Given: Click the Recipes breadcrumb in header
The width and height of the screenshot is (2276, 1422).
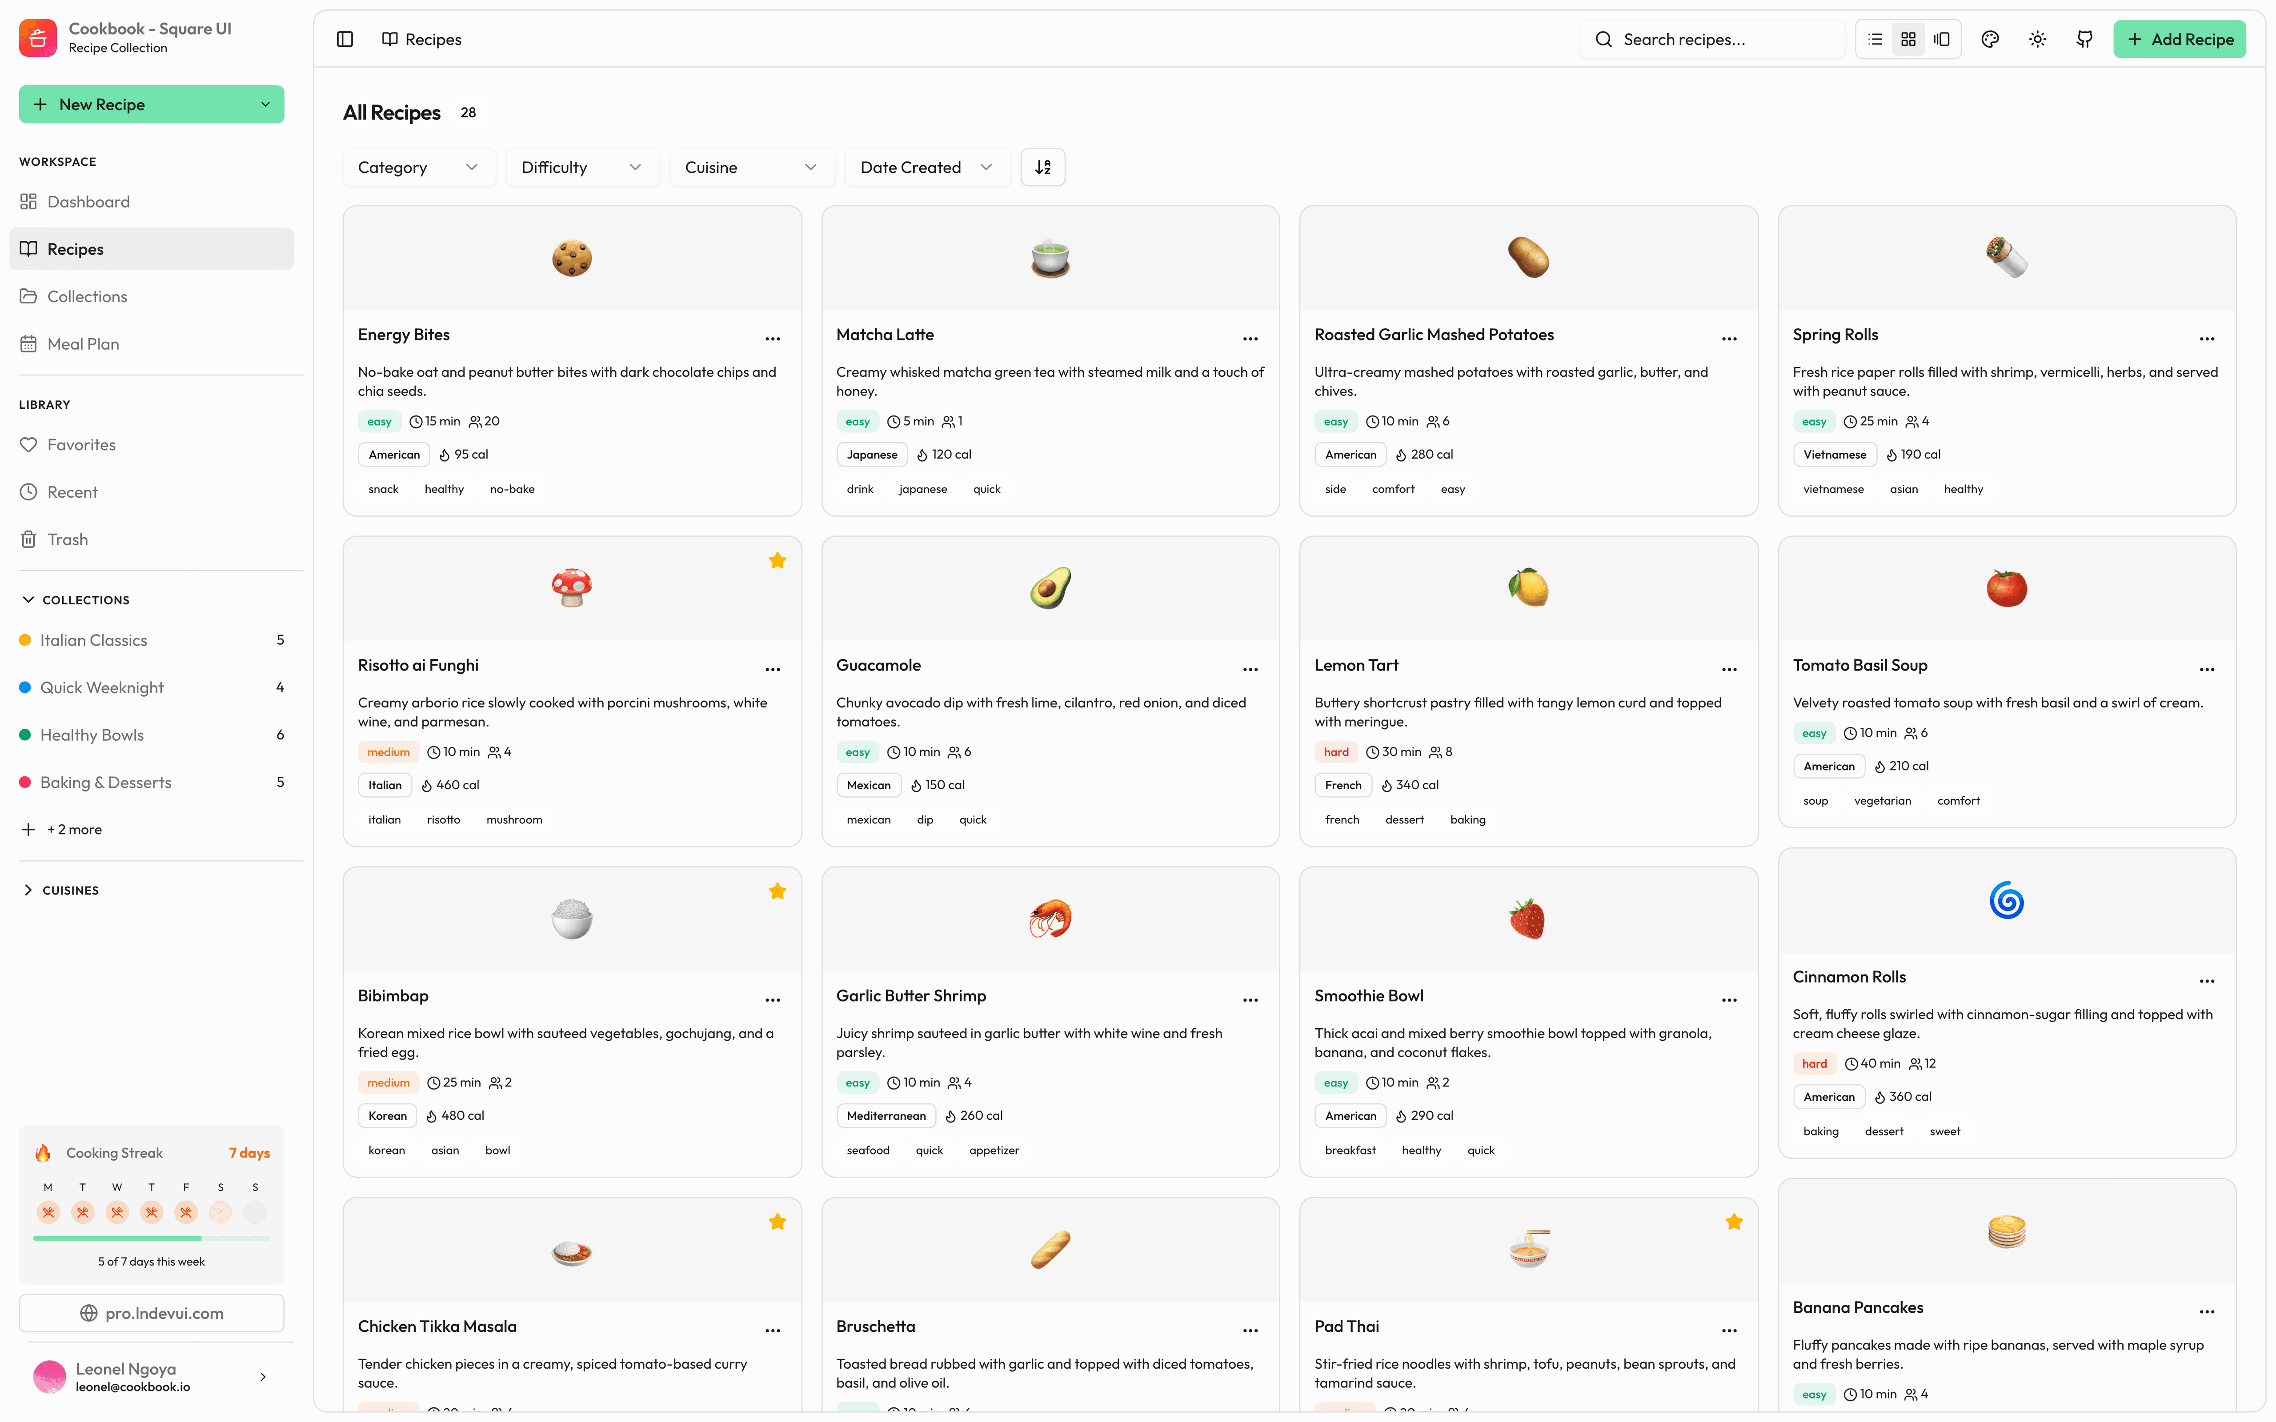Looking at the screenshot, I should [x=421, y=40].
